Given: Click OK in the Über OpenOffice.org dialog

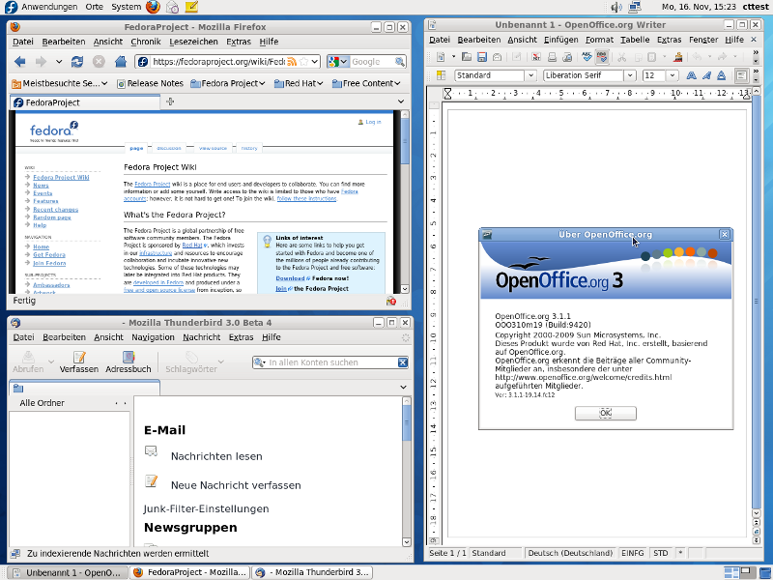Looking at the screenshot, I should pyautogui.click(x=606, y=413).
